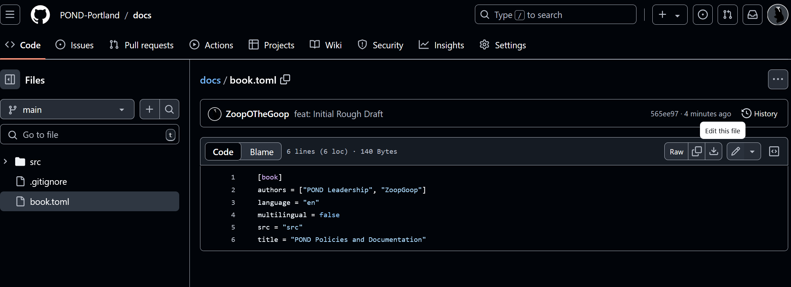
Task: Copy file path next to book.toml title
Action: click(x=285, y=80)
